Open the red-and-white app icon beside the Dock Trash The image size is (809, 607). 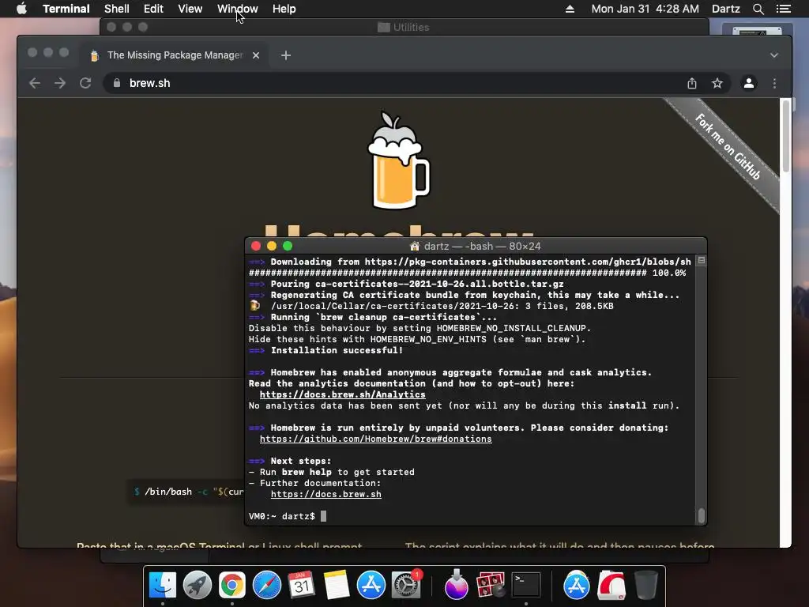611,585
